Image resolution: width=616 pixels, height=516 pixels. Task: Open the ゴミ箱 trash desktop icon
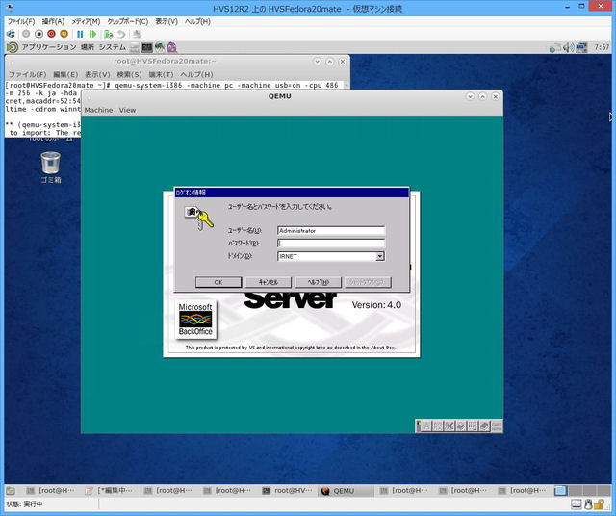51,168
